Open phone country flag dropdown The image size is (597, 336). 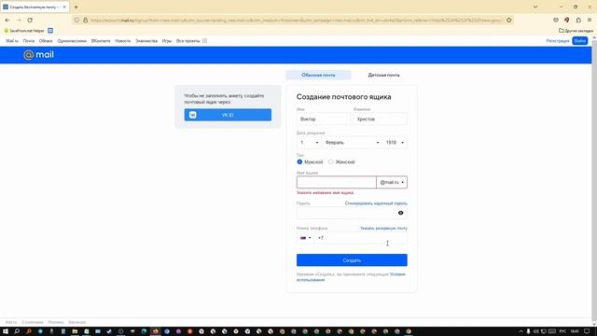[x=305, y=238]
